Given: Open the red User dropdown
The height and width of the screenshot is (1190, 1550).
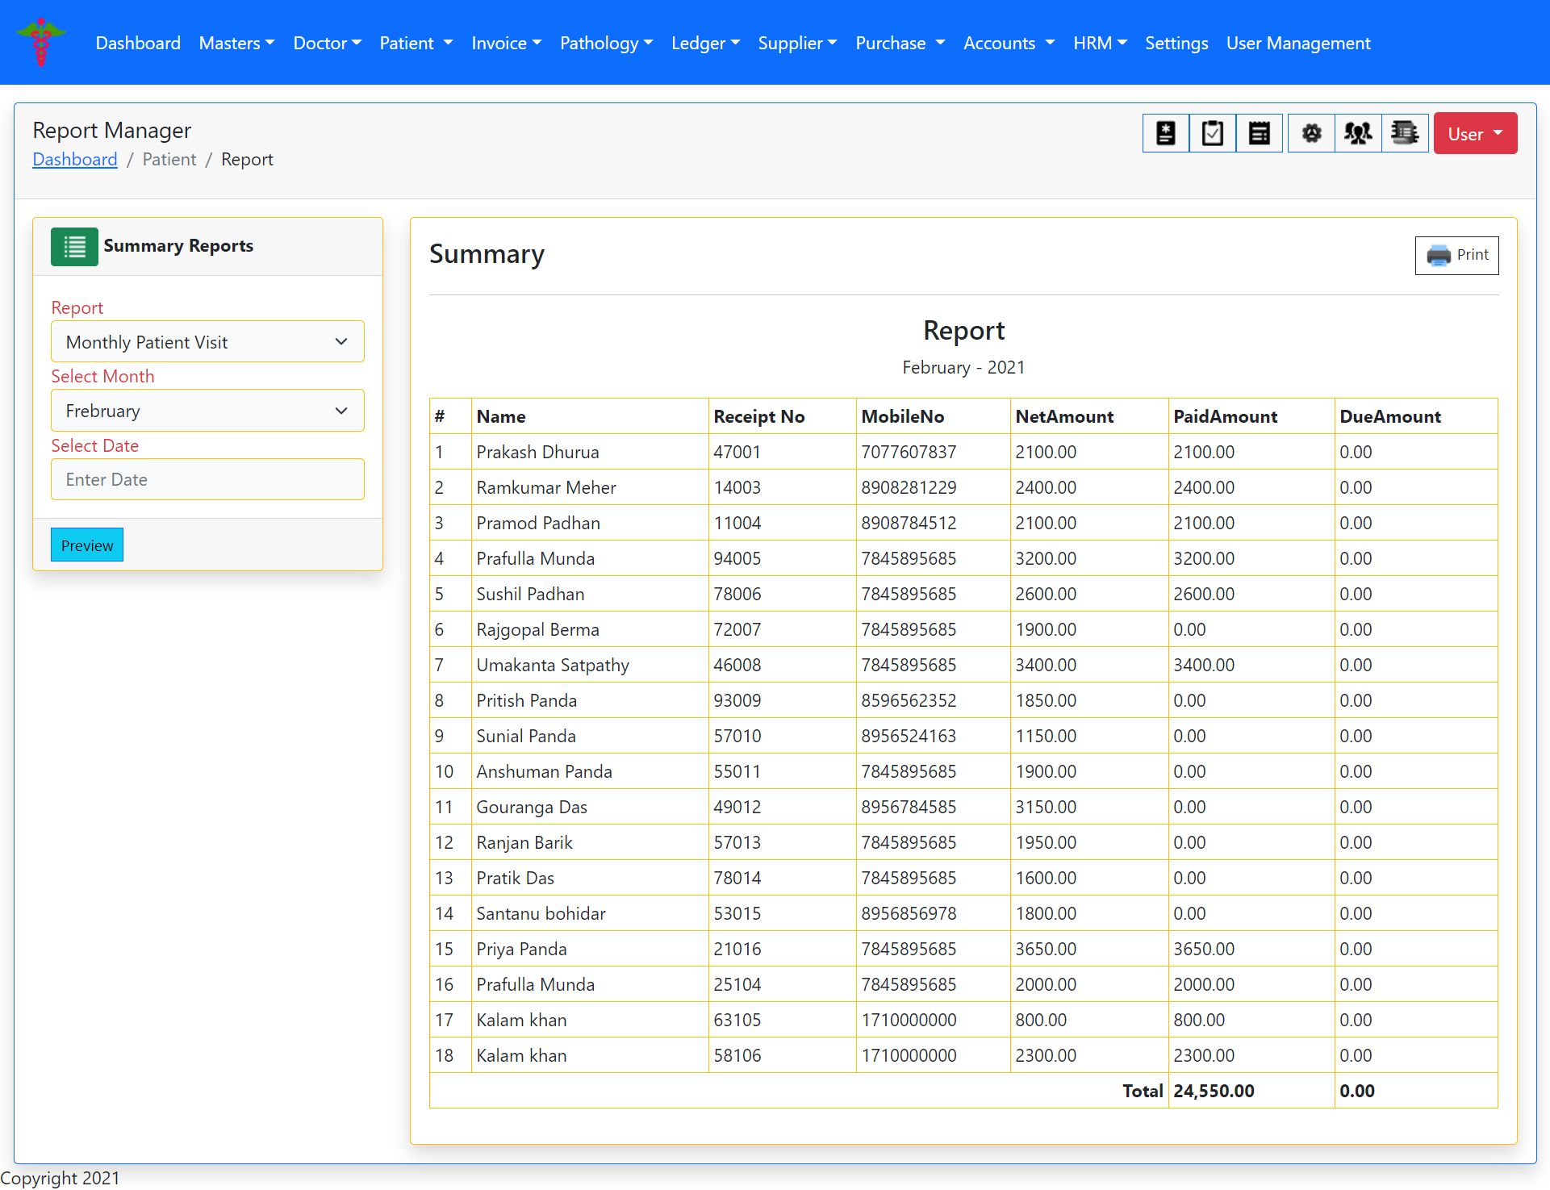Looking at the screenshot, I should (1474, 134).
